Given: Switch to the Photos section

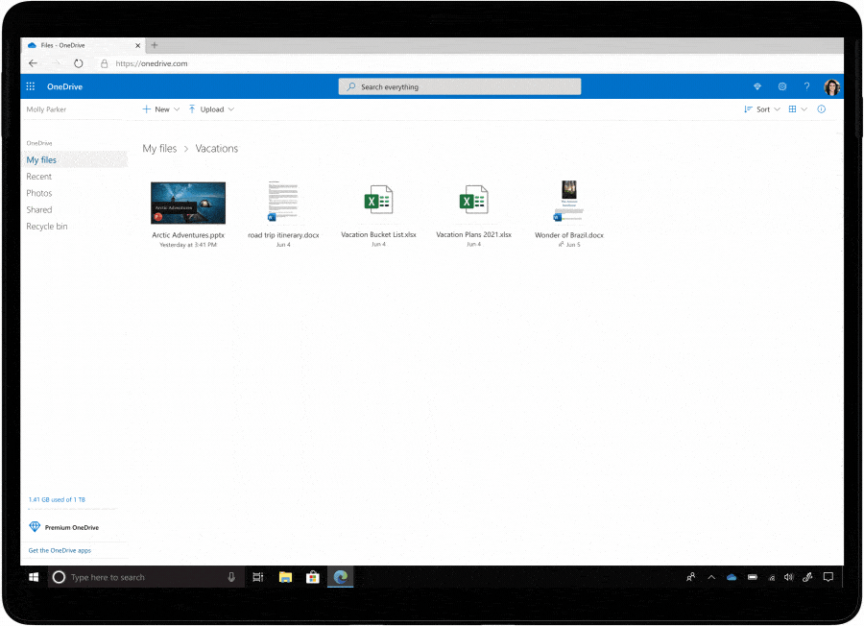Looking at the screenshot, I should [38, 192].
